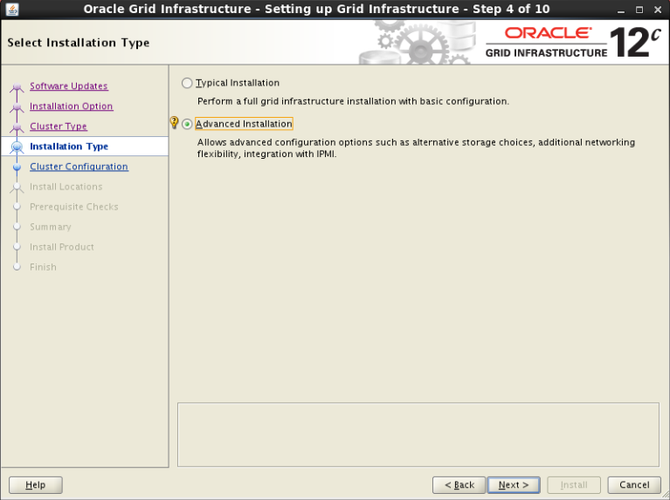Viewport: 670px width, 500px height.
Task: Click the yellow hint icon beside Advanced Installation
Action: pyautogui.click(x=174, y=122)
